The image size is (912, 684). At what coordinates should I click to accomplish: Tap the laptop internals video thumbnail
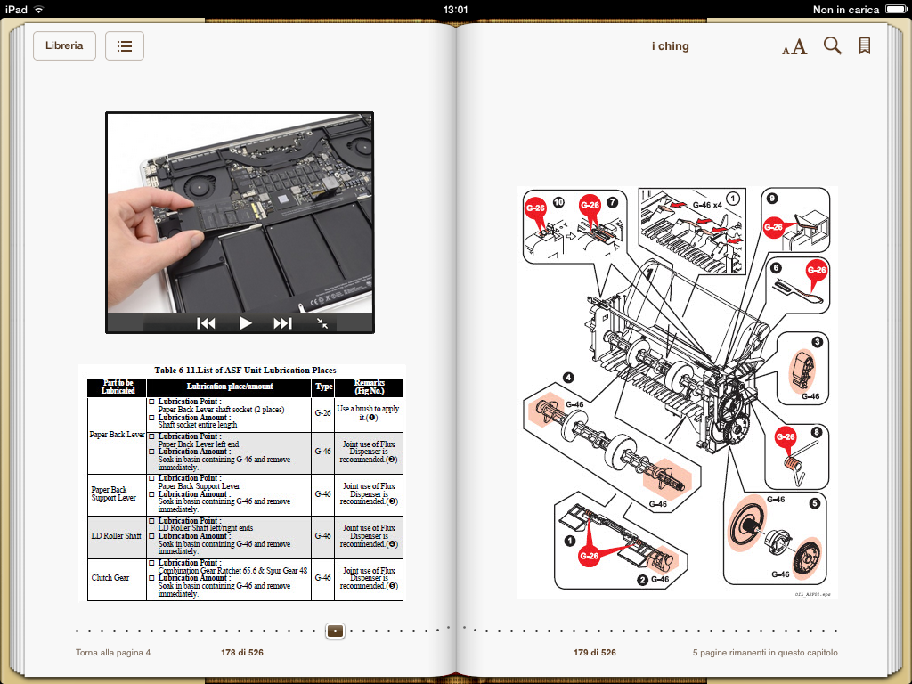[x=240, y=212]
